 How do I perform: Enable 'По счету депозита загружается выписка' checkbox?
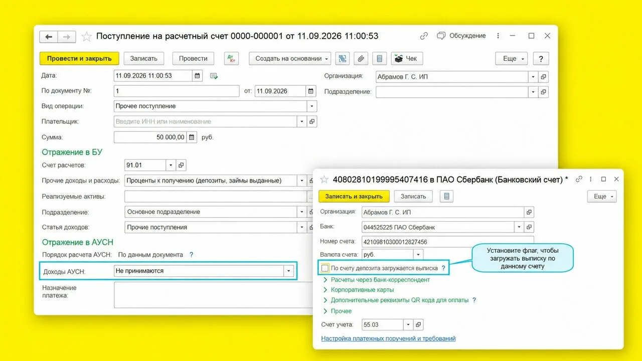pyautogui.click(x=325, y=268)
